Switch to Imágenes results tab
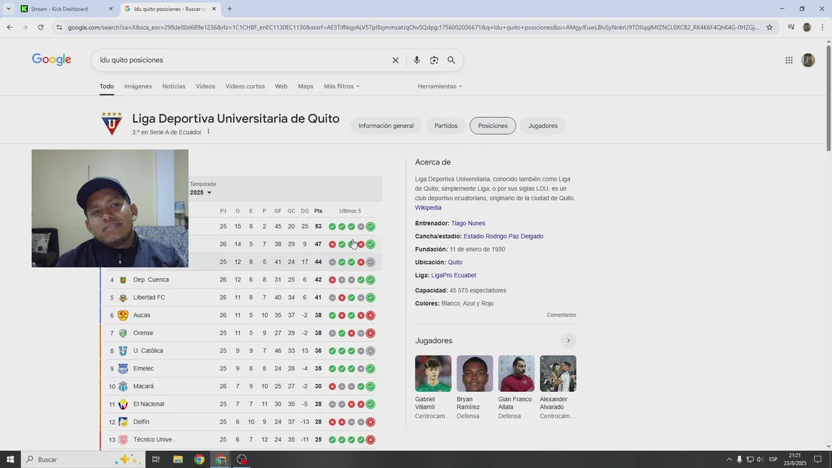Screen dimensions: 832x468 pos(138,86)
